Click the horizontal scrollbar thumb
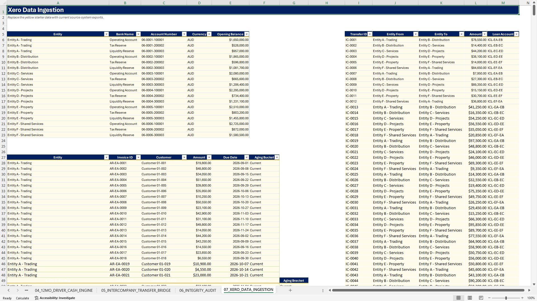Screen dimensions: 537x301 428,290
